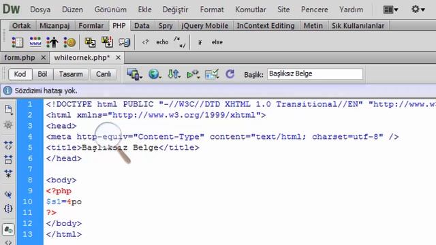Click the Require icon in PHP toolbar
The image size is (436, 245).
(107, 42)
